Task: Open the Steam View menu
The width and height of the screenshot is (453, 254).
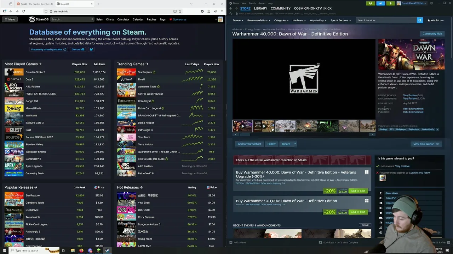Action: [x=244, y=3]
